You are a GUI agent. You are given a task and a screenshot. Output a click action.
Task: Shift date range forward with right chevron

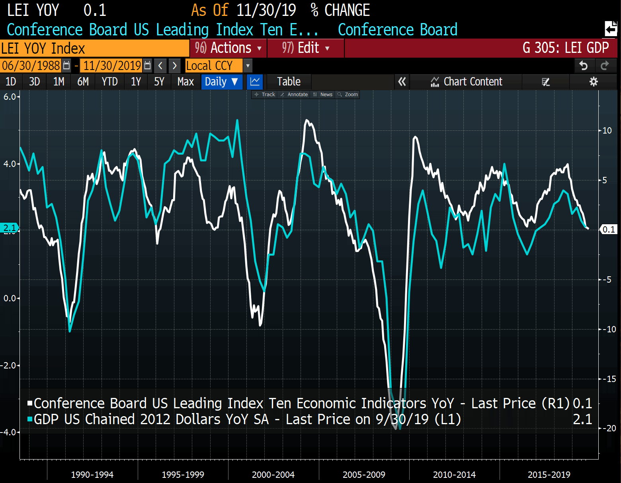174,65
